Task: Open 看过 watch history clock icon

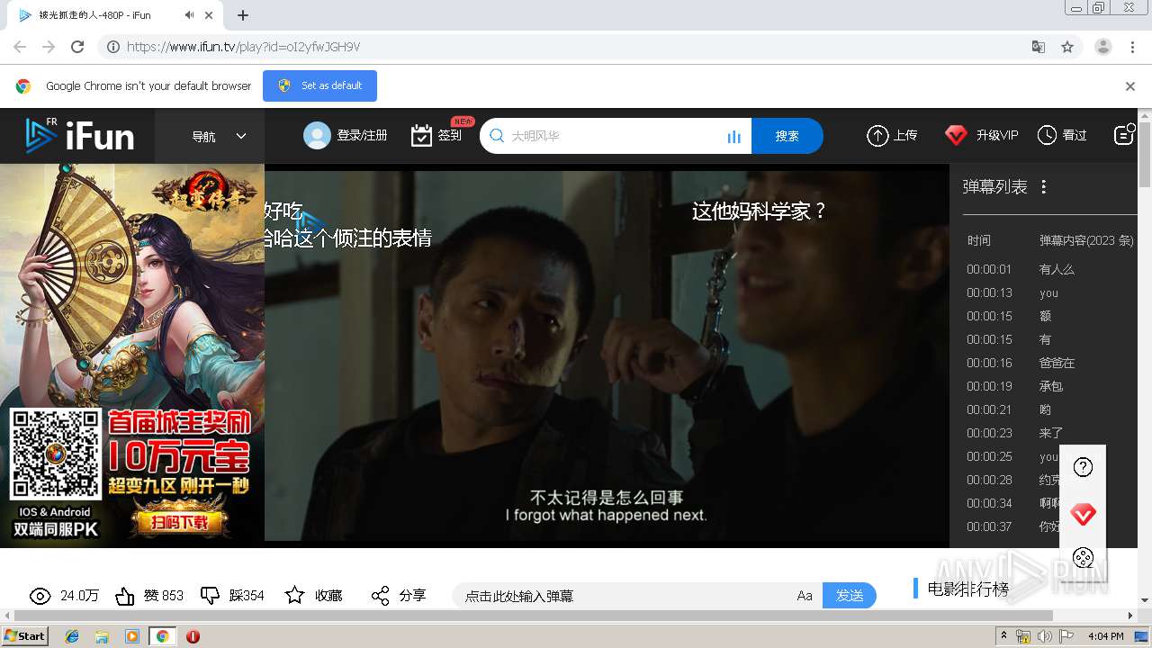Action: 1047,136
